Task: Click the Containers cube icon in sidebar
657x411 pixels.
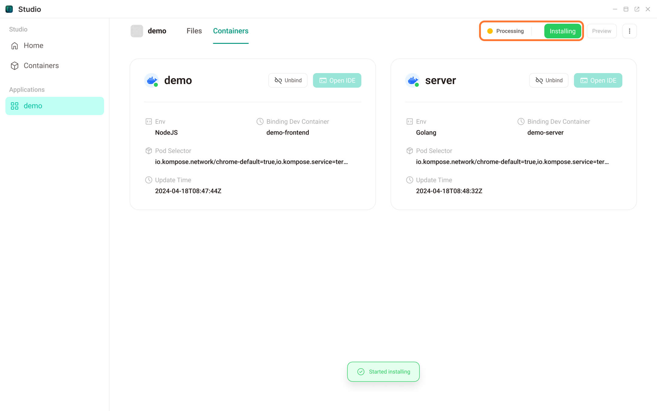Action: tap(15, 66)
